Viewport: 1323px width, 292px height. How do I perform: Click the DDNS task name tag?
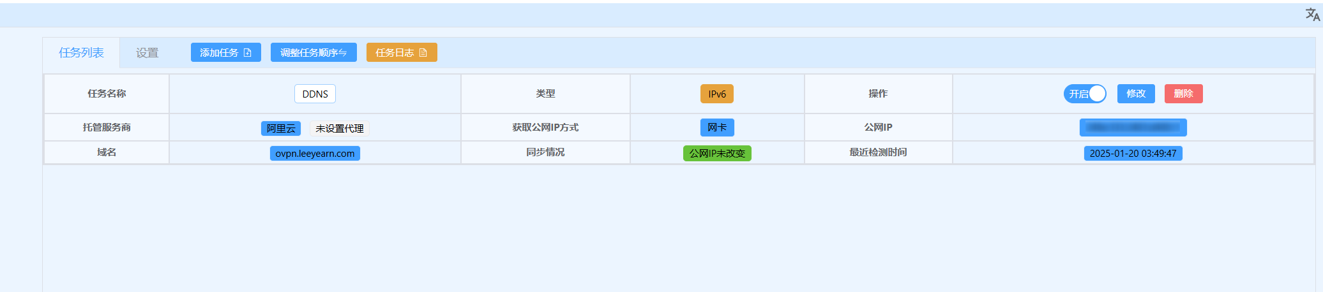click(x=315, y=94)
